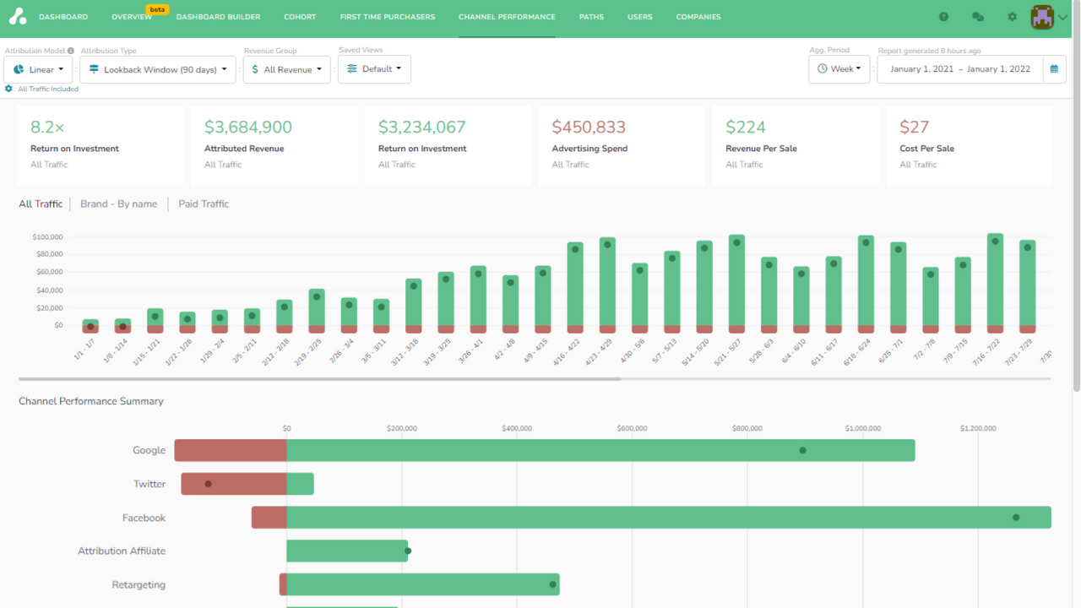The width and height of the screenshot is (1081, 608).
Task: Switch to Dashboard Builder tab
Action: (218, 17)
